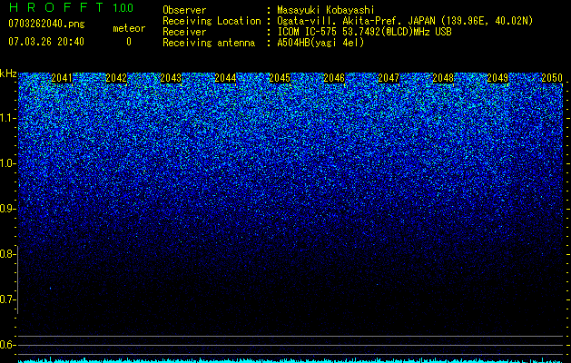This screenshot has height=363, width=571.
Task: Select the ICOM IC-575 receiver details
Action: point(364,32)
